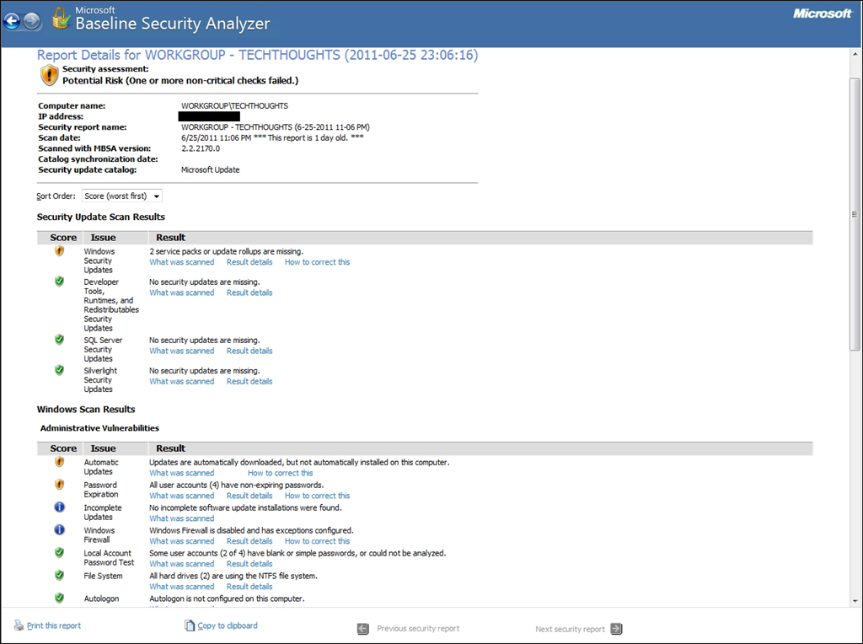
Task: Click the Result header in Security Update results
Action: 170,237
